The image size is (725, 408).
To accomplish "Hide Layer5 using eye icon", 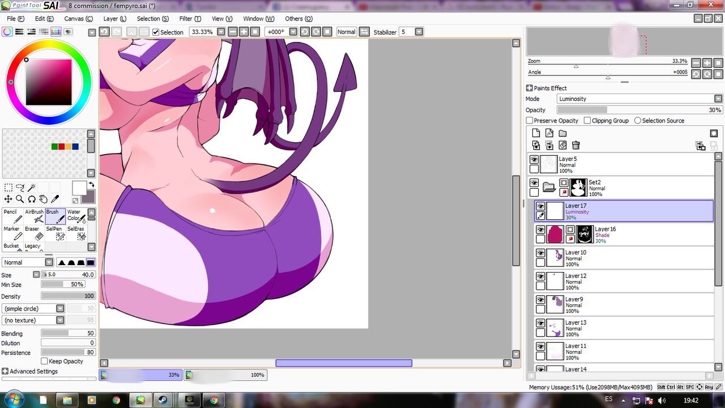I will pos(534,160).
